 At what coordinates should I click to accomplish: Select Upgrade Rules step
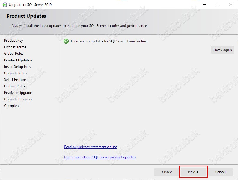pos(15,73)
